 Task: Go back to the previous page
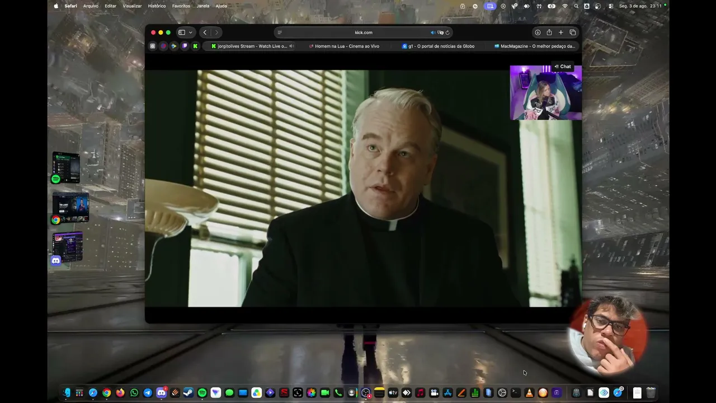click(205, 32)
